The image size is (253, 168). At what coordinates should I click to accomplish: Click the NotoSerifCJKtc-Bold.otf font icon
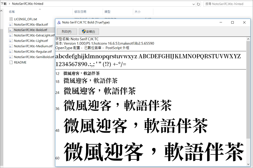(x=11, y=30)
